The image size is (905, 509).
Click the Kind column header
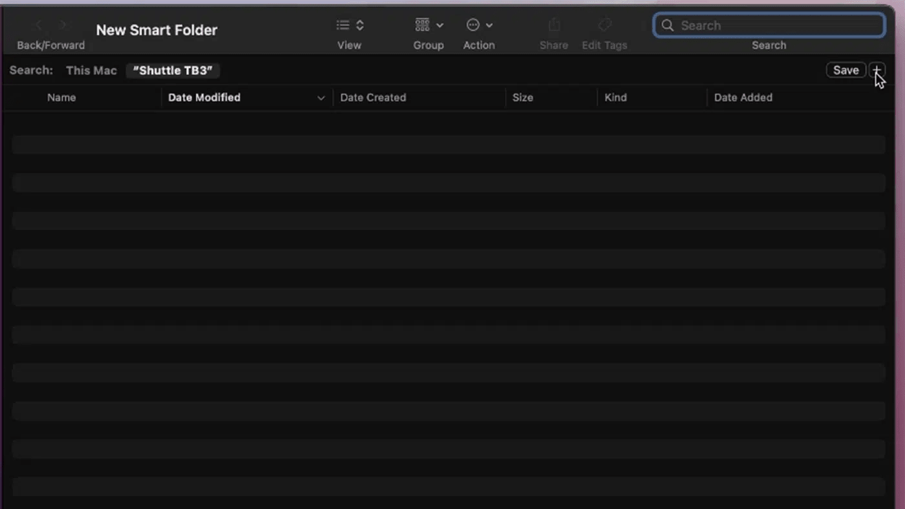tap(615, 98)
